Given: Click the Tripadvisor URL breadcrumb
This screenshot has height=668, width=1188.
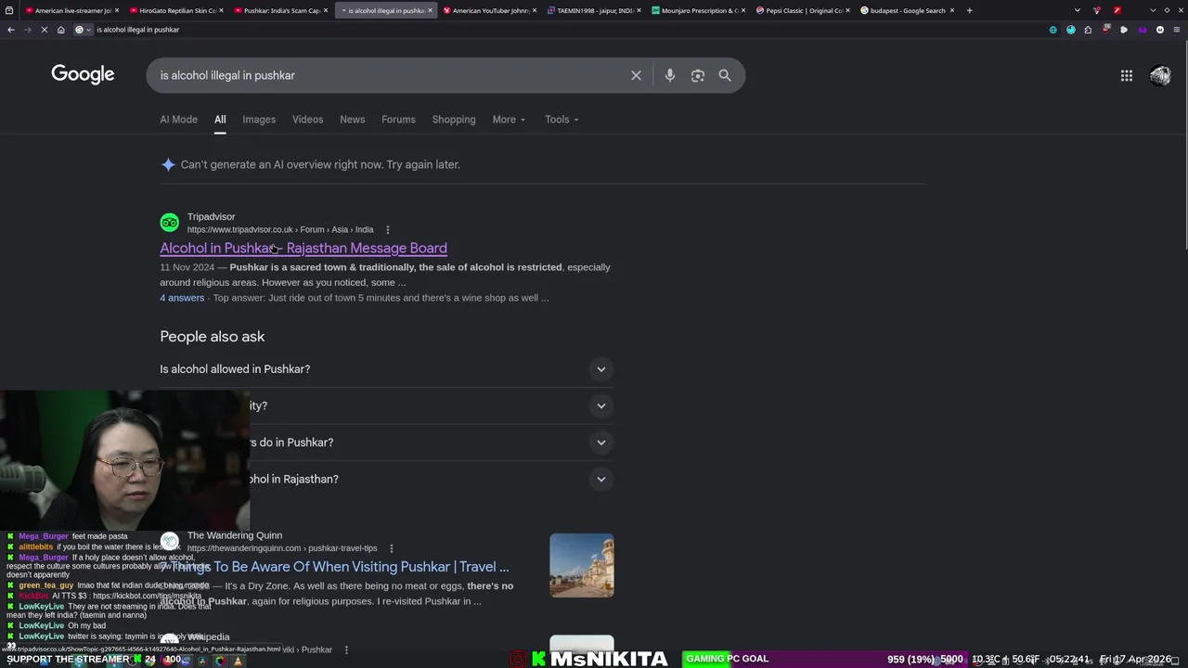Looking at the screenshot, I should (280, 230).
